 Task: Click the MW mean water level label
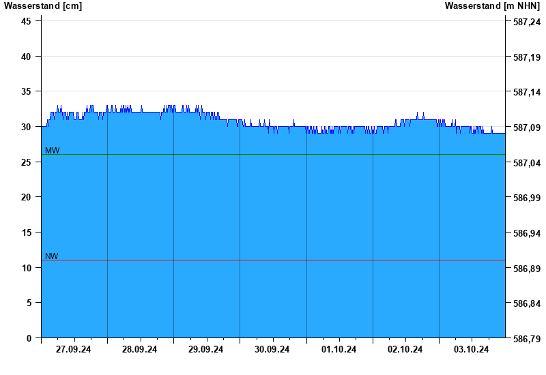[x=53, y=151]
